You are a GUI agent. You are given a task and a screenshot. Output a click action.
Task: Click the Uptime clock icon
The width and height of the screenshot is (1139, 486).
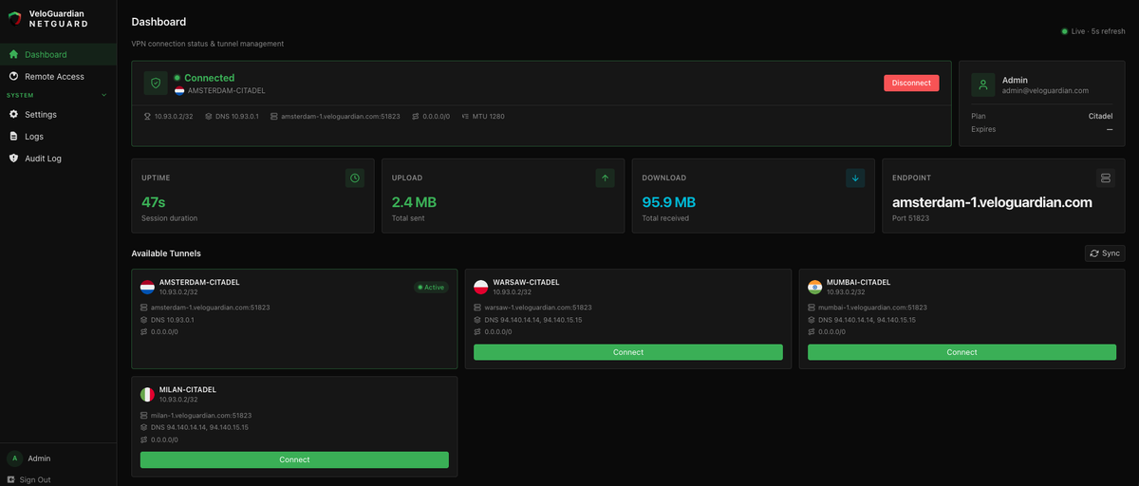pos(355,178)
